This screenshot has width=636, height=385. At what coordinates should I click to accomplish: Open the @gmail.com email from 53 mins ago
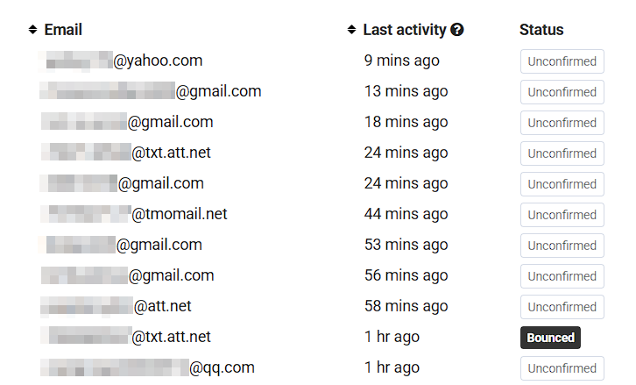(x=121, y=245)
